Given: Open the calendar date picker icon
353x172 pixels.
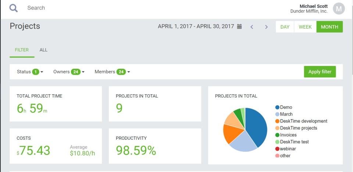Looking at the screenshot, I should [239, 26].
